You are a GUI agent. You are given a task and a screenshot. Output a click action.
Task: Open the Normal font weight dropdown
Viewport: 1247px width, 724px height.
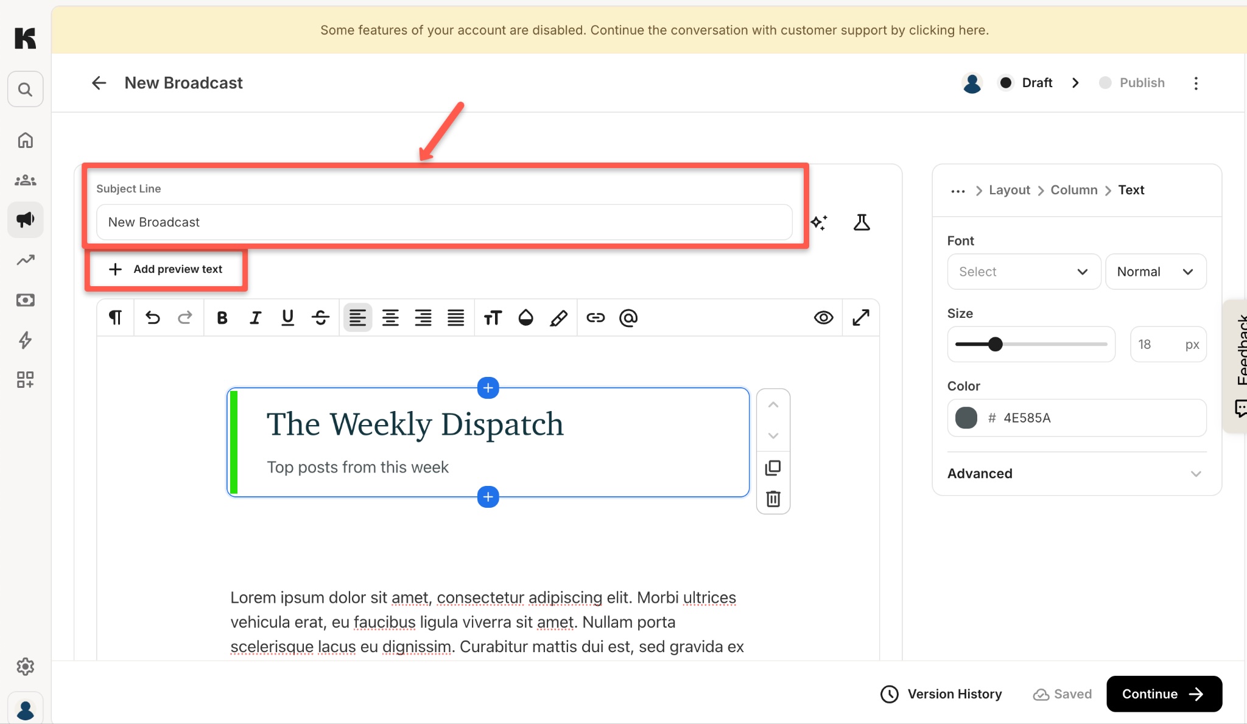click(x=1156, y=272)
